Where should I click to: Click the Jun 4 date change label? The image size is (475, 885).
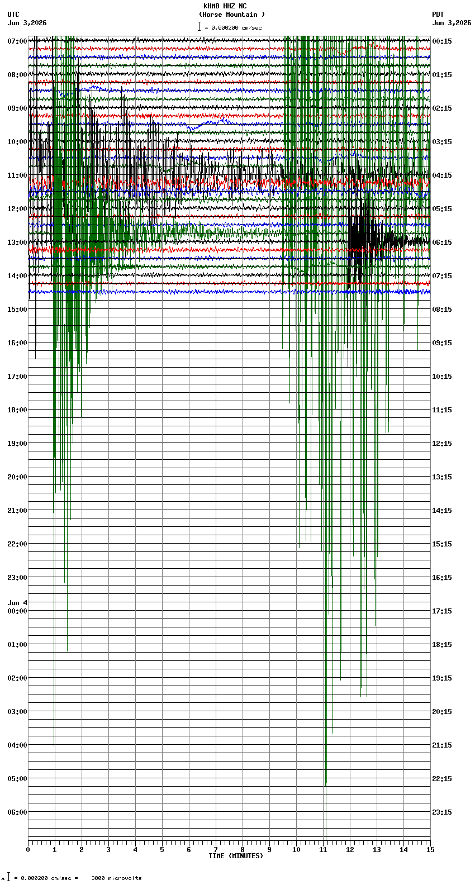click(x=17, y=603)
